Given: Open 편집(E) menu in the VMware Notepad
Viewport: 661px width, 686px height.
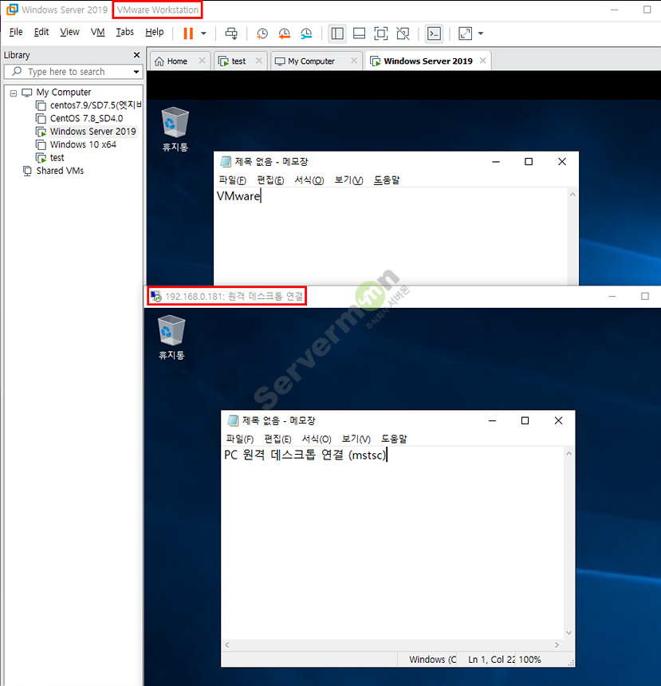Looking at the screenshot, I should (270, 180).
